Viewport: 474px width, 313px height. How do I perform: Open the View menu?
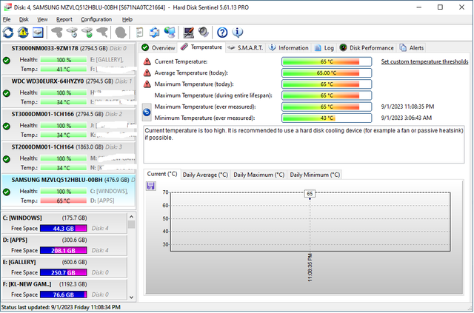coord(42,19)
